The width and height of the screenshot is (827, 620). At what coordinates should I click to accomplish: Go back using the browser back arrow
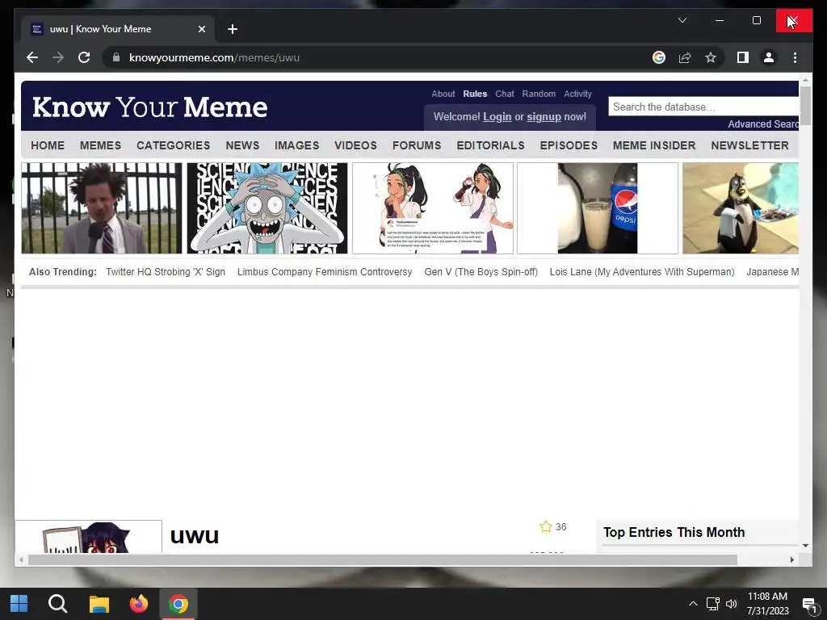(32, 57)
